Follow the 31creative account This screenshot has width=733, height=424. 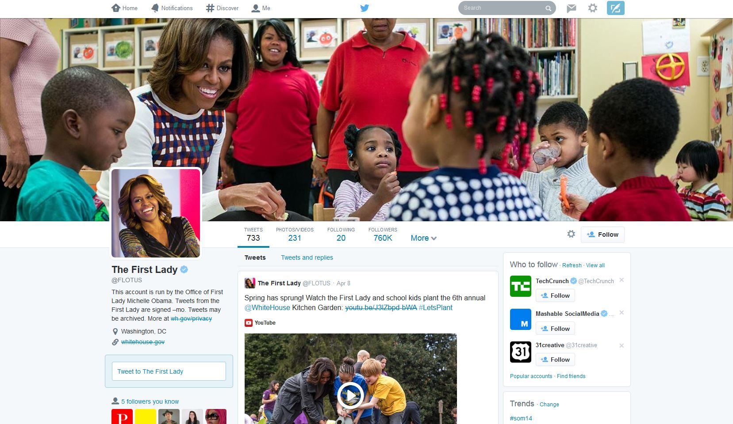[555, 360]
